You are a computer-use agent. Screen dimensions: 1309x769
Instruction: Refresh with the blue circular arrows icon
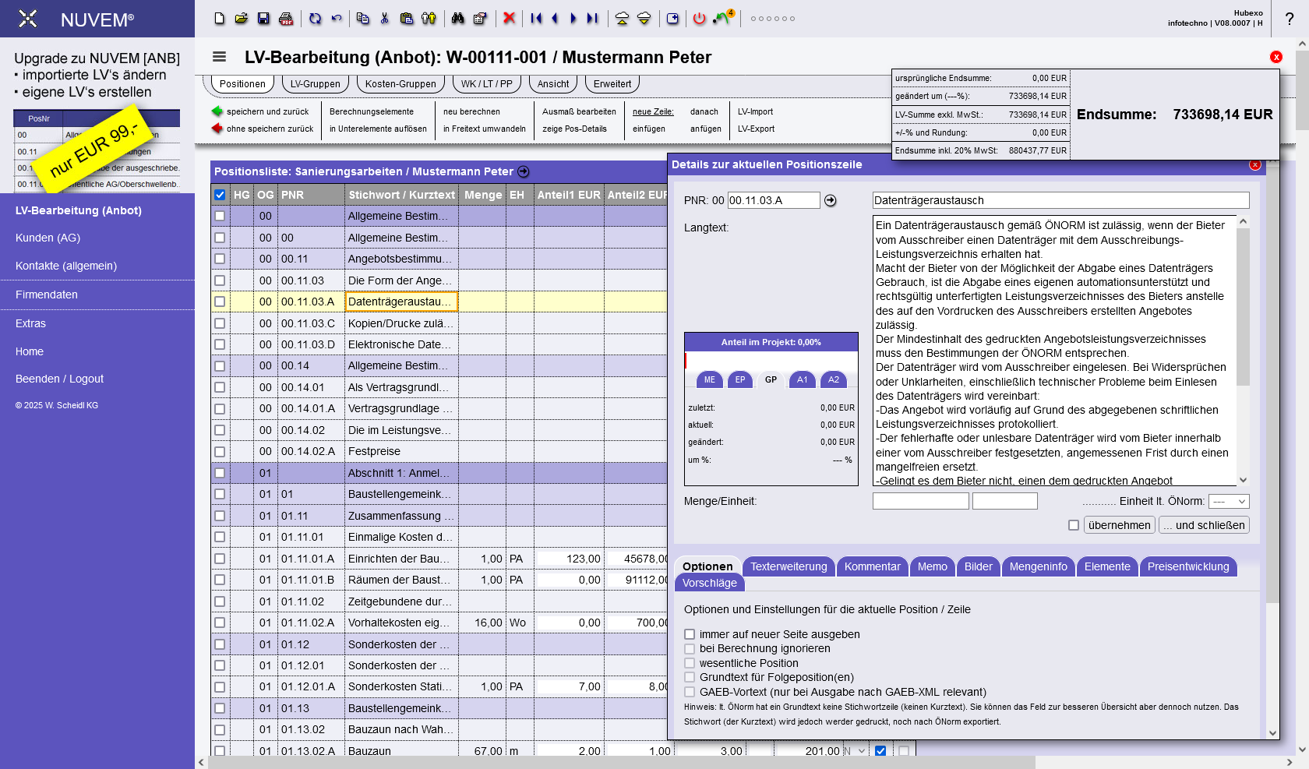(315, 18)
